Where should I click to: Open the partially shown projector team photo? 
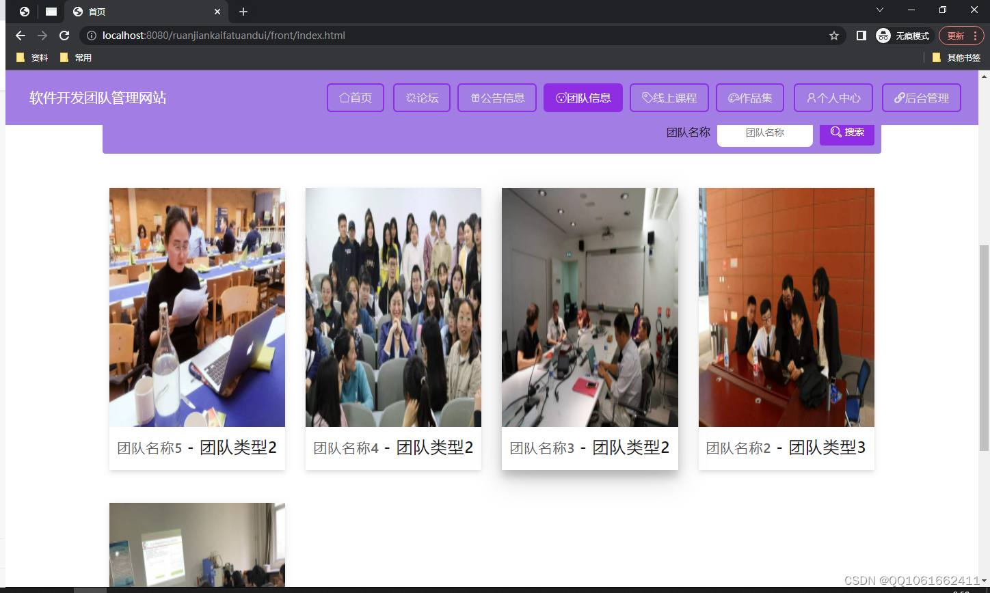click(x=197, y=544)
